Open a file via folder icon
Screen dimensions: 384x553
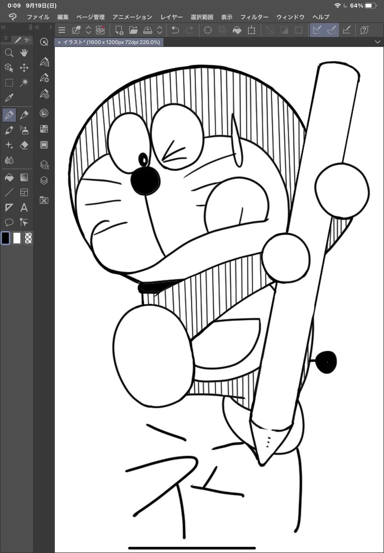[x=134, y=30]
